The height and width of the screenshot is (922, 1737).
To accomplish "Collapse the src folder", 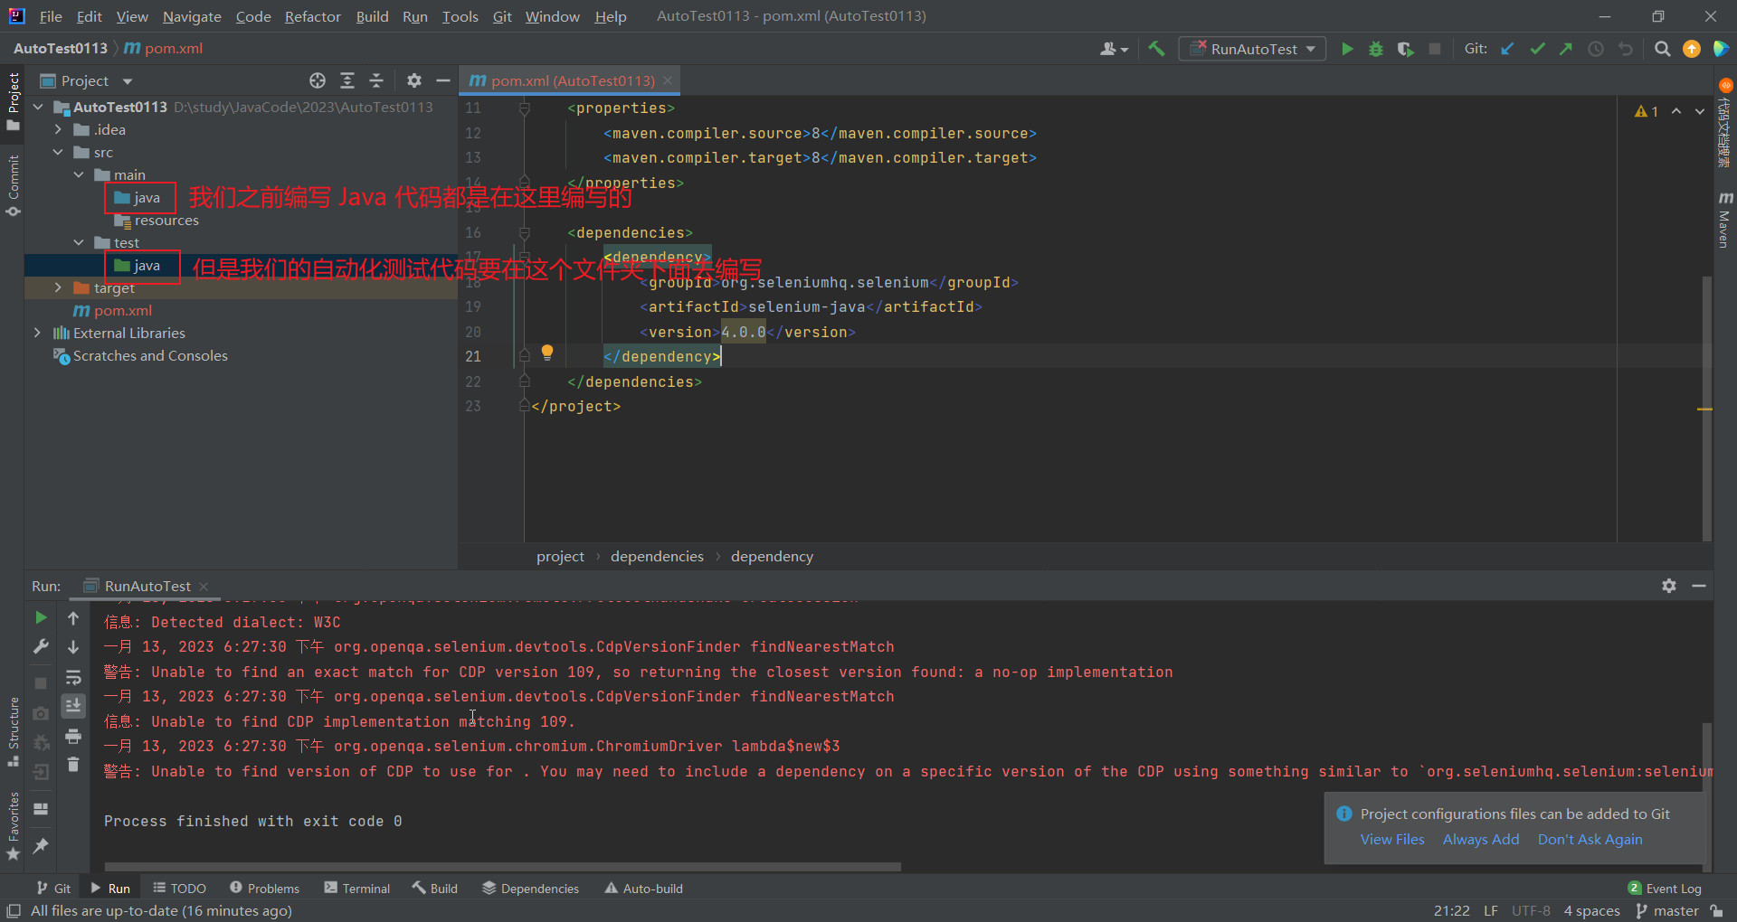I will [58, 152].
